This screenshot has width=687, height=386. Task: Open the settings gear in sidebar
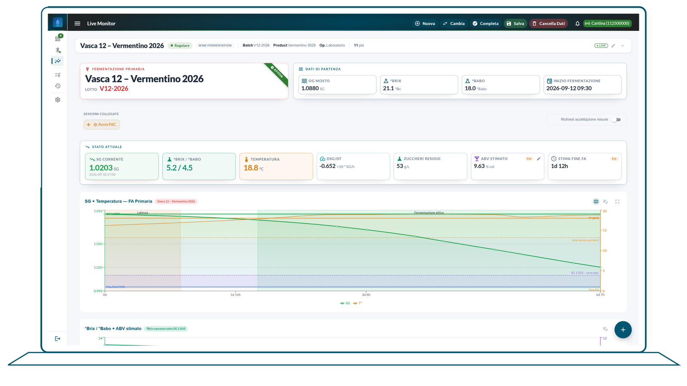(58, 100)
